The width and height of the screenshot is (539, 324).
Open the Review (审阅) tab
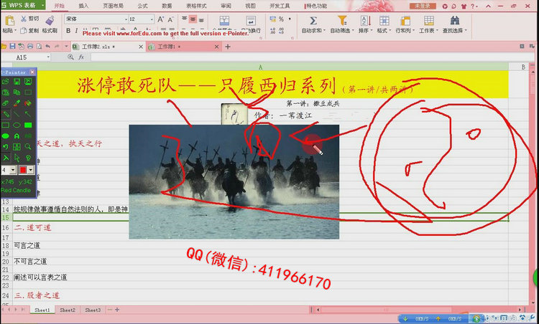point(226,6)
